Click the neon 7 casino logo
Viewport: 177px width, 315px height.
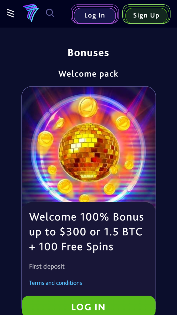point(31,12)
